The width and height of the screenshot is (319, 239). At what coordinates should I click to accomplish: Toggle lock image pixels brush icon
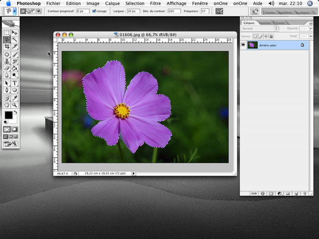(261, 36)
